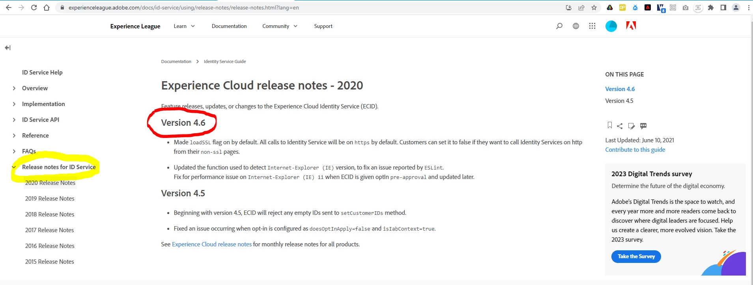Click the 2023 Digital Trends survey title
753x285 pixels.
click(652, 174)
